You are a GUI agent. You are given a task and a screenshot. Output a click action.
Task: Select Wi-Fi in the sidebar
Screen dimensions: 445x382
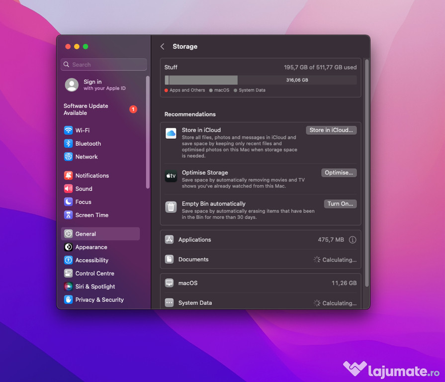[100, 130]
